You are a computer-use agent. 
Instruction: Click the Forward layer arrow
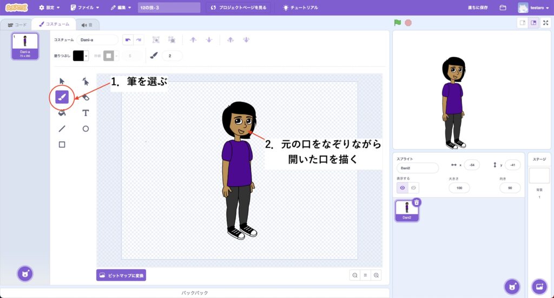click(x=193, y=40)
